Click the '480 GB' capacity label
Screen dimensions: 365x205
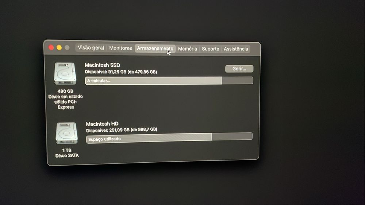pos(65,91)
